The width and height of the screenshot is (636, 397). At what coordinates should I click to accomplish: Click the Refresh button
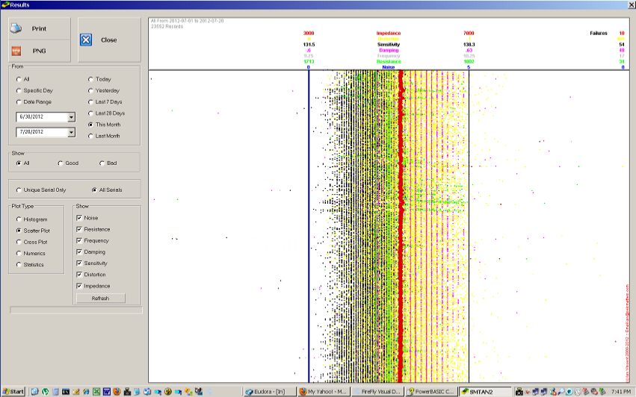[x=101, y=298]
